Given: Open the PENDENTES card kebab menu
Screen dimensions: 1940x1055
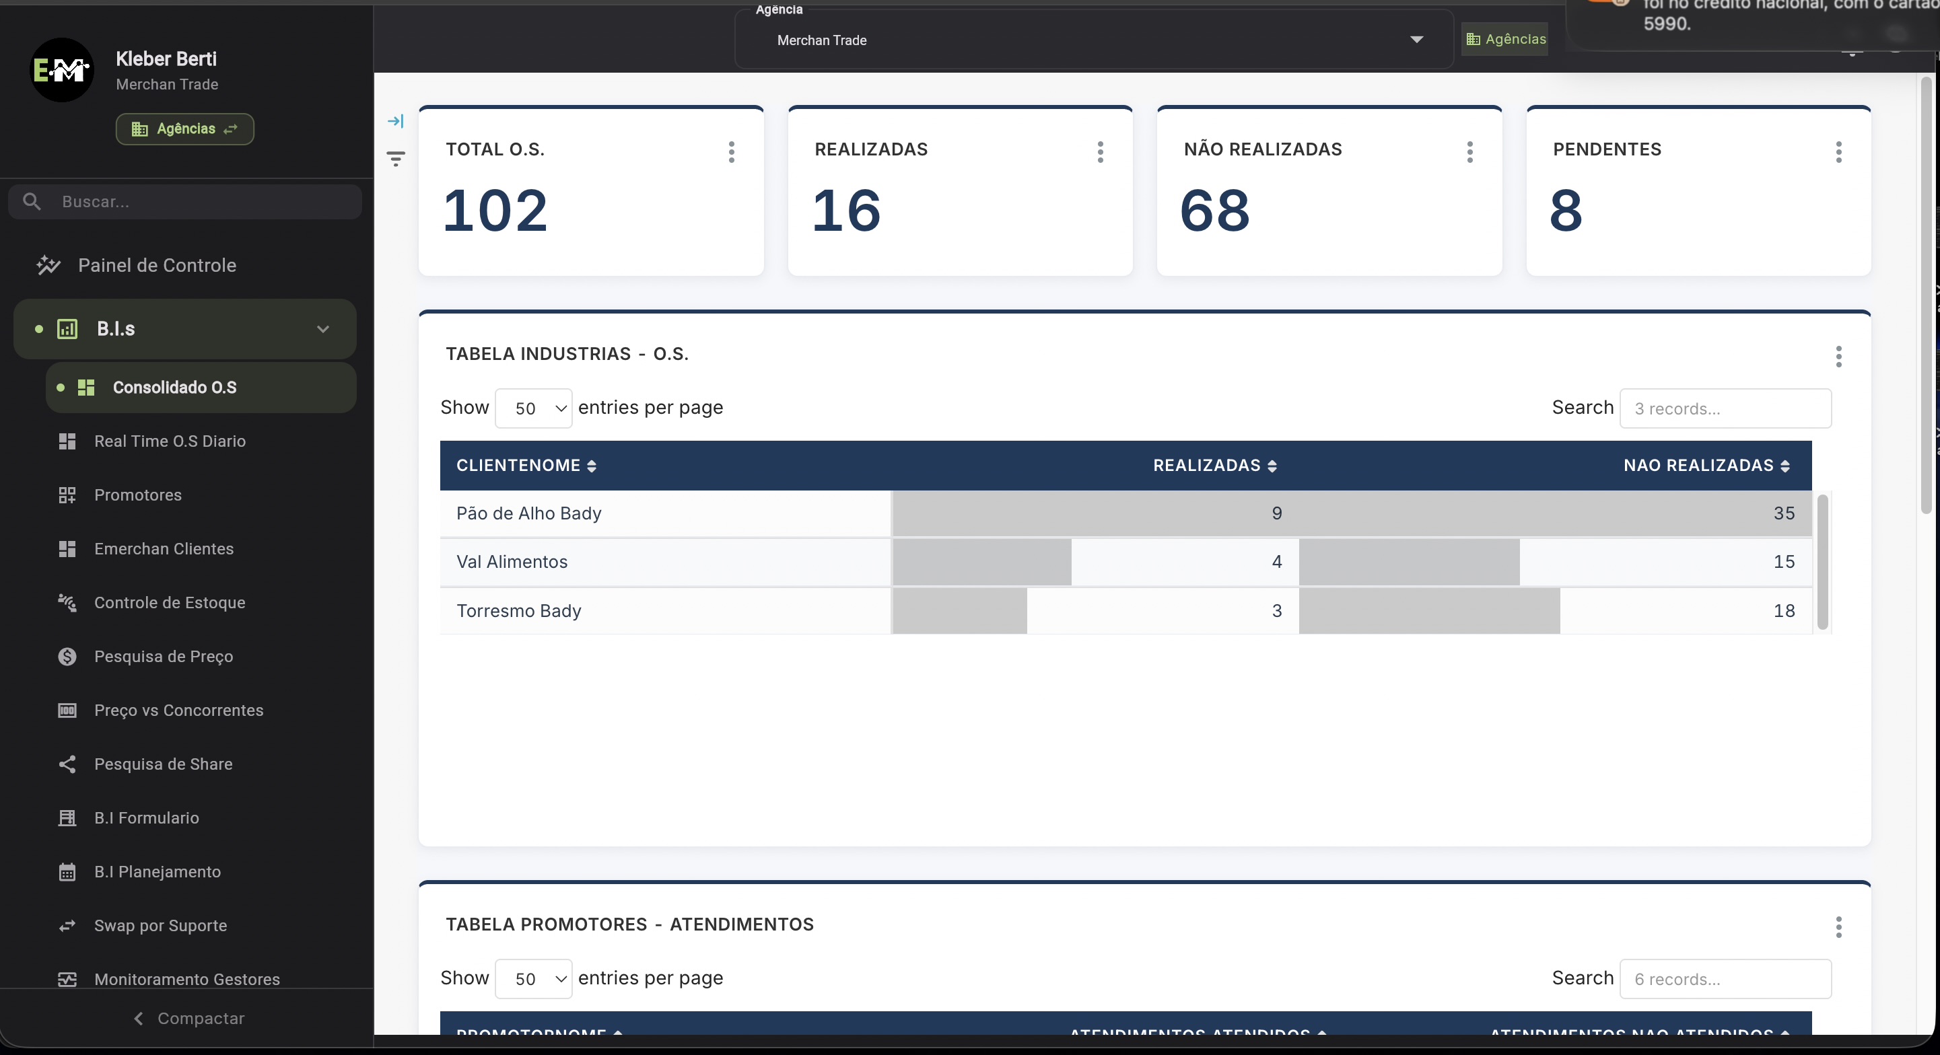Looking at the screenshot, I should click(1840, 153).
